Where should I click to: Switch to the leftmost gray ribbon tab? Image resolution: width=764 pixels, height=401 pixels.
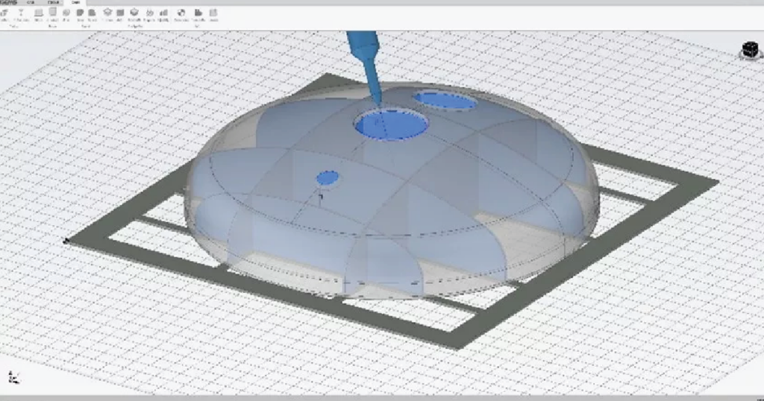(x=31, y=3)
